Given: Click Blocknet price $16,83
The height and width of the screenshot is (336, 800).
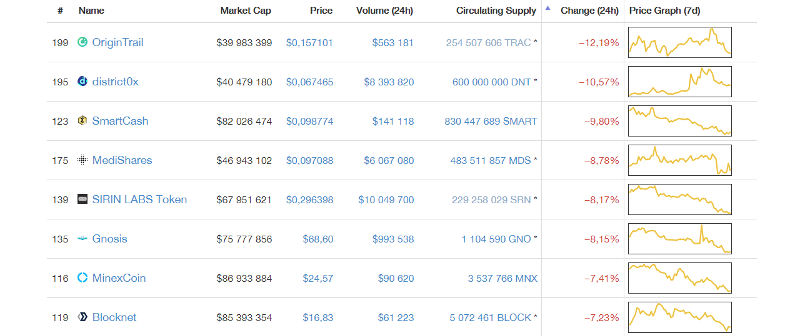Looking at the screenshot, I should (318, 317).
